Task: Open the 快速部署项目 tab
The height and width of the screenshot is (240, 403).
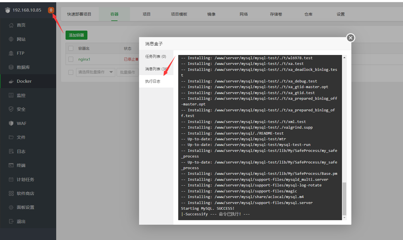Action: [x=79, y=14]
